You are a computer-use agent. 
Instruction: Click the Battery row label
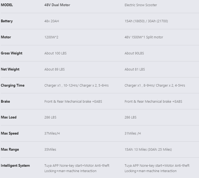click(x=7, y=21)
